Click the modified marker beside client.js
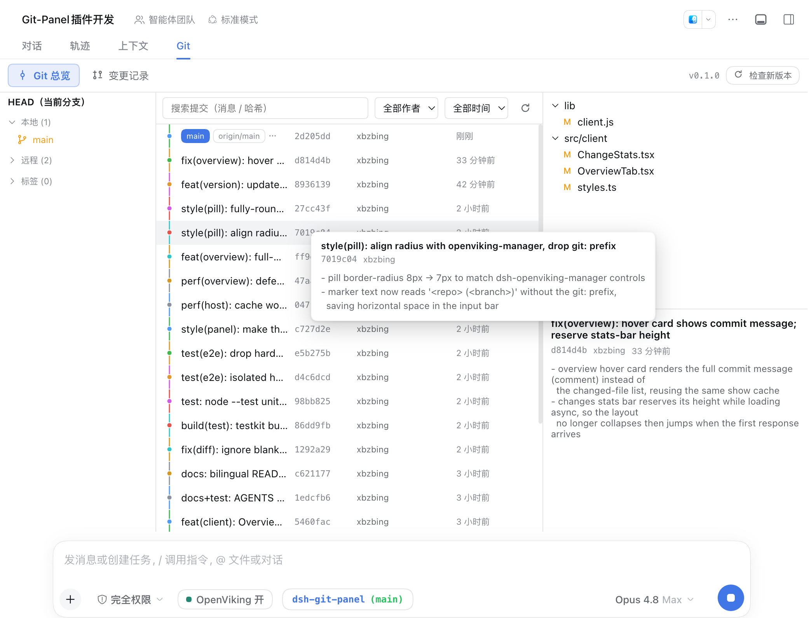The image size is (809, 618). (x=567, y=122)
